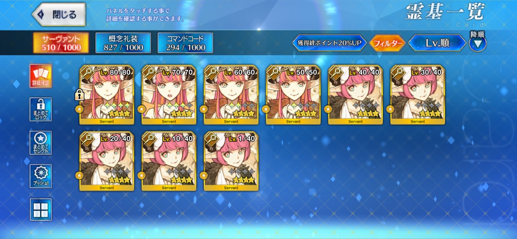Toggle the star badge on the Lv. 70/70 servant
This screenshot has height=239, width=517.
point(141,109)
